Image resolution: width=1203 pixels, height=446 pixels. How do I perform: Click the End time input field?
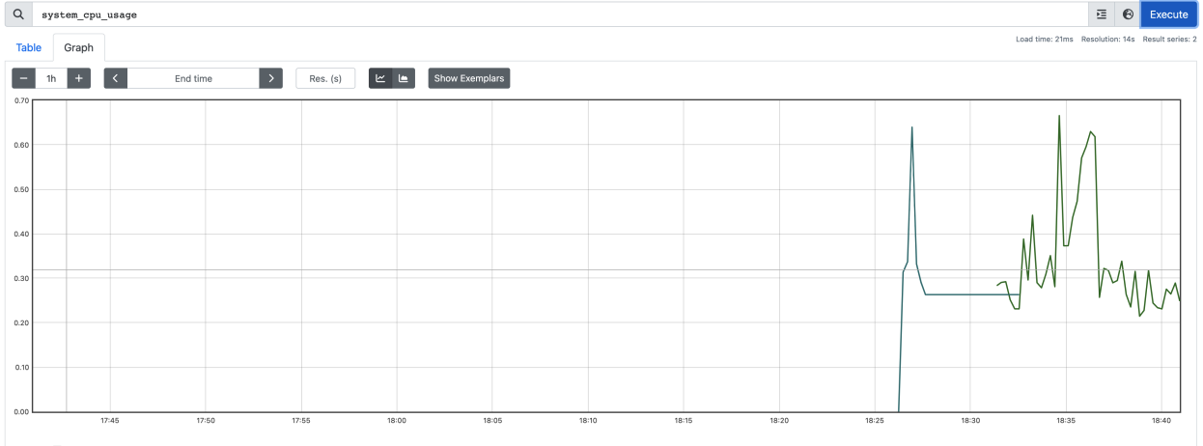[193, 78]
